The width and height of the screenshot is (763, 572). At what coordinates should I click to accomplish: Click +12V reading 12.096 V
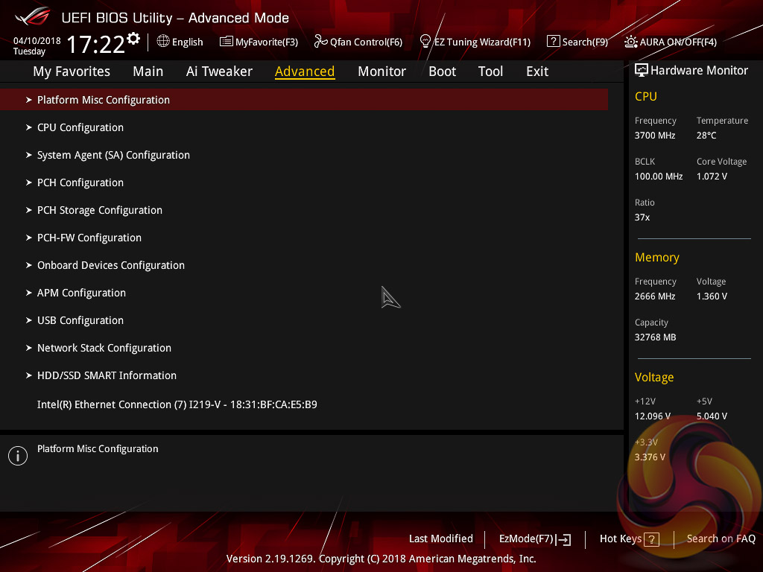click(x=653, y=416)
